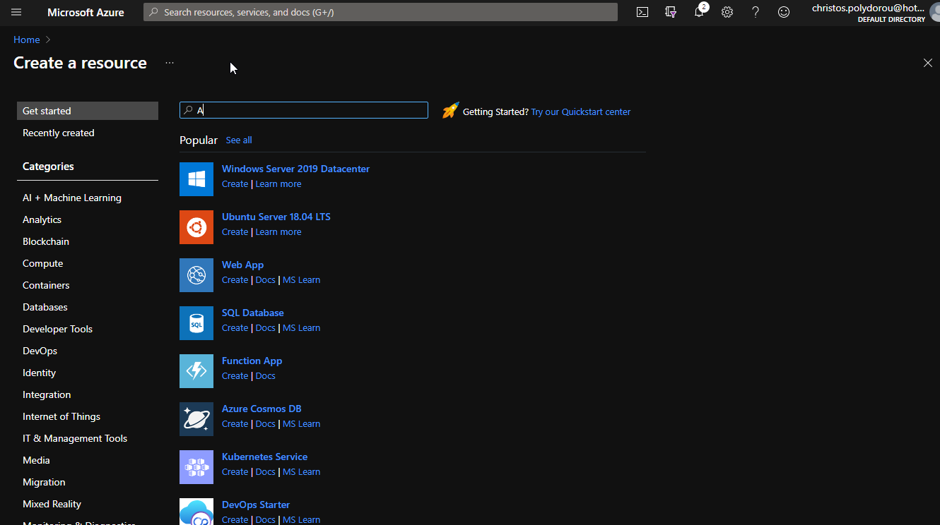Open the Internet of Things category
Image resolution: width=940 pixels, height=525 pixels.
pos(61,416)
